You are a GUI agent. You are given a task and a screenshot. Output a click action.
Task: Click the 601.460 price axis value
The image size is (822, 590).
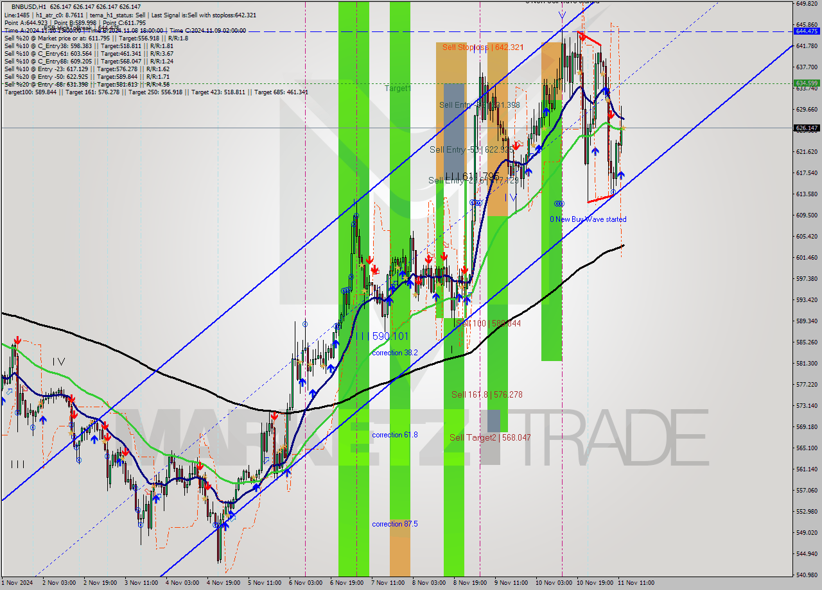(807, 258)
